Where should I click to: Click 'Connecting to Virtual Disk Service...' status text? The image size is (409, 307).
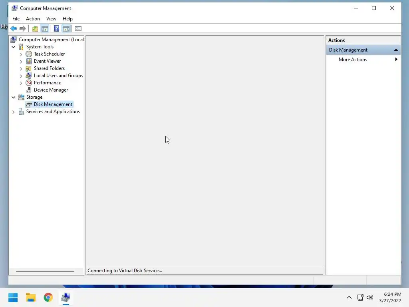click(125, 271)
